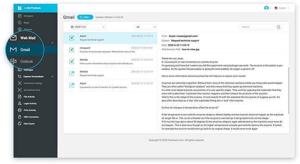Click the search magnifier icon

[x=278, y=27]
